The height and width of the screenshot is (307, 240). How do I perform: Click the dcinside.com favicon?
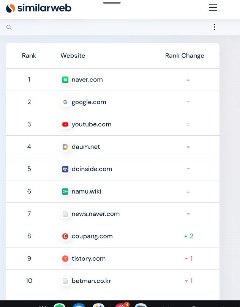[x=65, y=169]
